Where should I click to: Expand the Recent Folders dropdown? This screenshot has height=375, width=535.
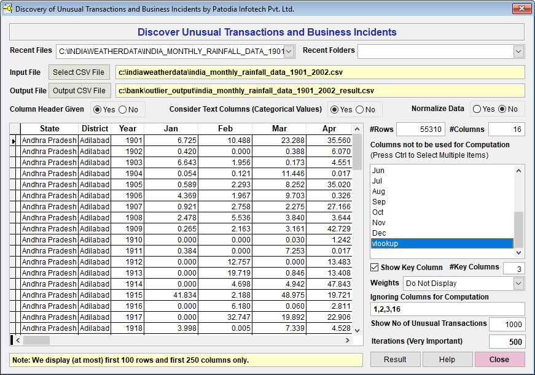[518, 52]
